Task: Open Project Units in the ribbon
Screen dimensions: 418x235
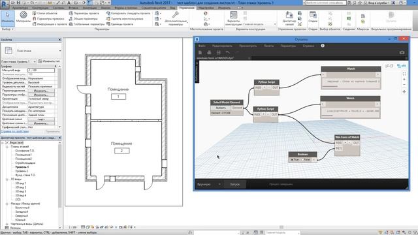Action: [120, 24]
